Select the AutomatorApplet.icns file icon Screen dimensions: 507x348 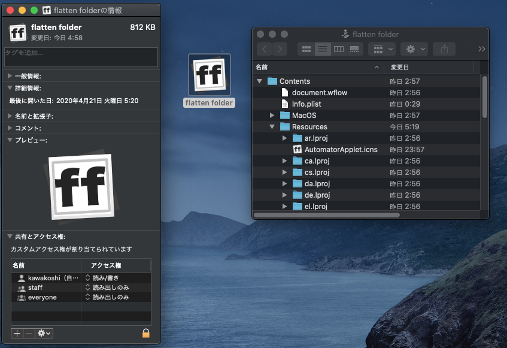pos(297,149)
